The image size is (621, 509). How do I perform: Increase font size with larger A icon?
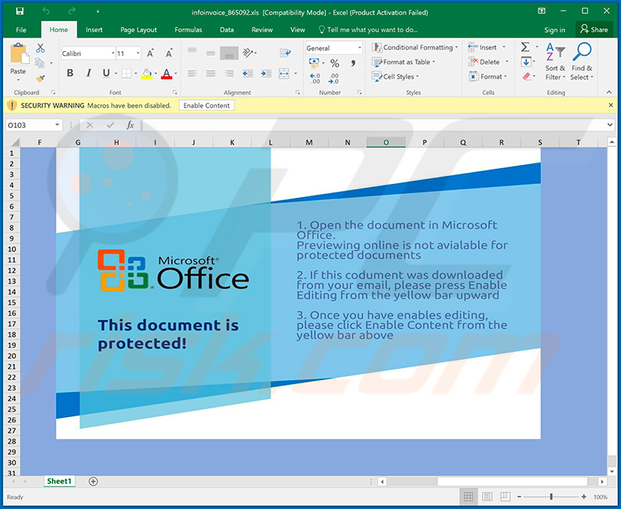(150, 53)
